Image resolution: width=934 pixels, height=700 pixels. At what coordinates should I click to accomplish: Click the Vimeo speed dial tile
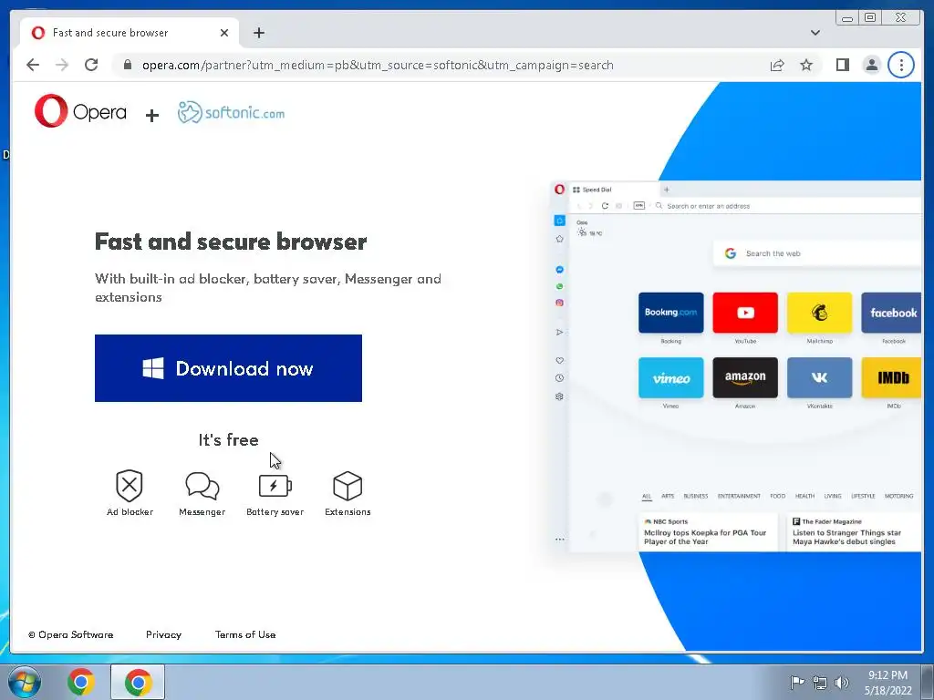(x=670, y=378)
